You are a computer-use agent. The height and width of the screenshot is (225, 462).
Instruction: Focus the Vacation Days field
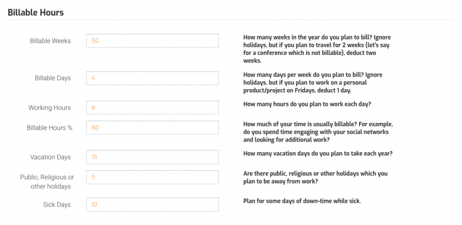[153, 157]
